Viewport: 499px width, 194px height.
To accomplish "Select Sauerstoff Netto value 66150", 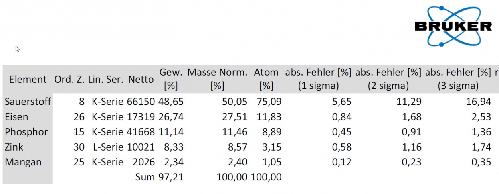I will [141, 102].
